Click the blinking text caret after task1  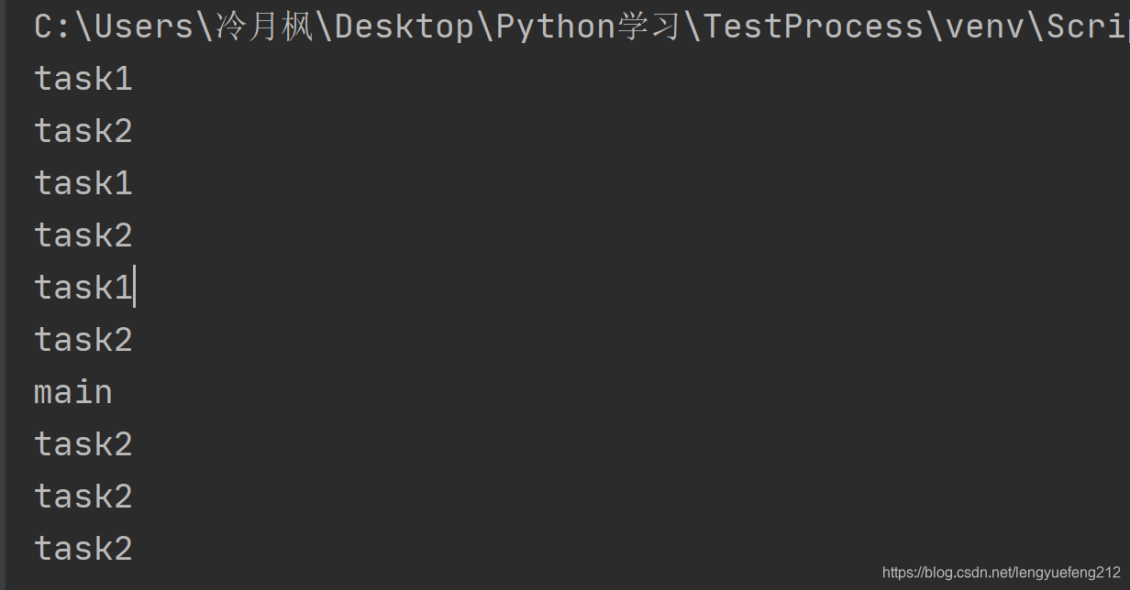pyautogui.click(x=135, y=287)
